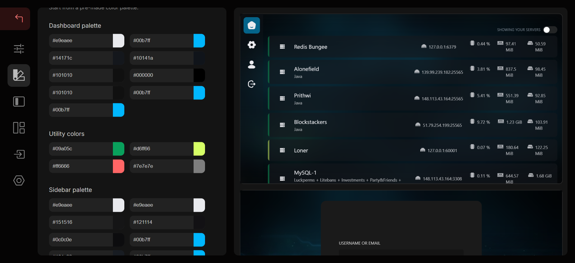
Task: Open the #0c0c0e color swatch
Action: (119, 240)
